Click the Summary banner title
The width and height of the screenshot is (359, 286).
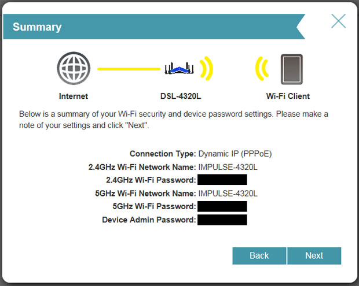[37, 27]
